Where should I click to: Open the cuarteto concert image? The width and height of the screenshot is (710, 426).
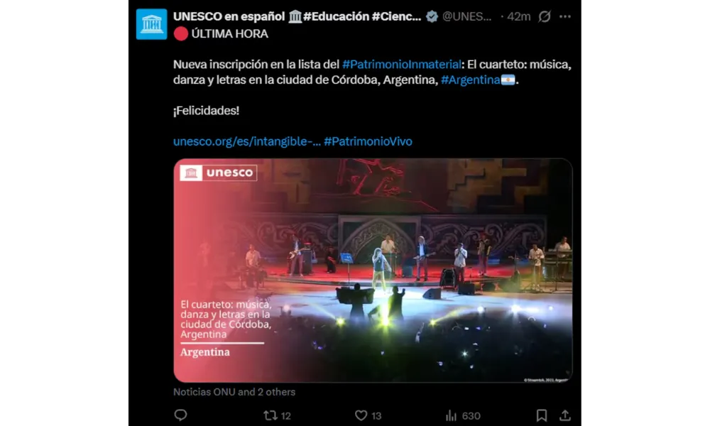point(373,271)
